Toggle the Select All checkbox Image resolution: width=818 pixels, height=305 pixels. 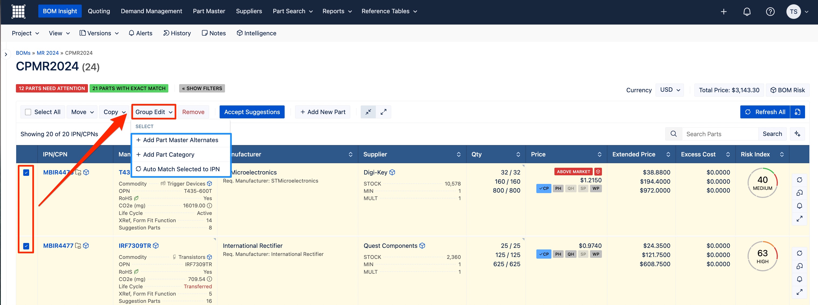point(28,112)
